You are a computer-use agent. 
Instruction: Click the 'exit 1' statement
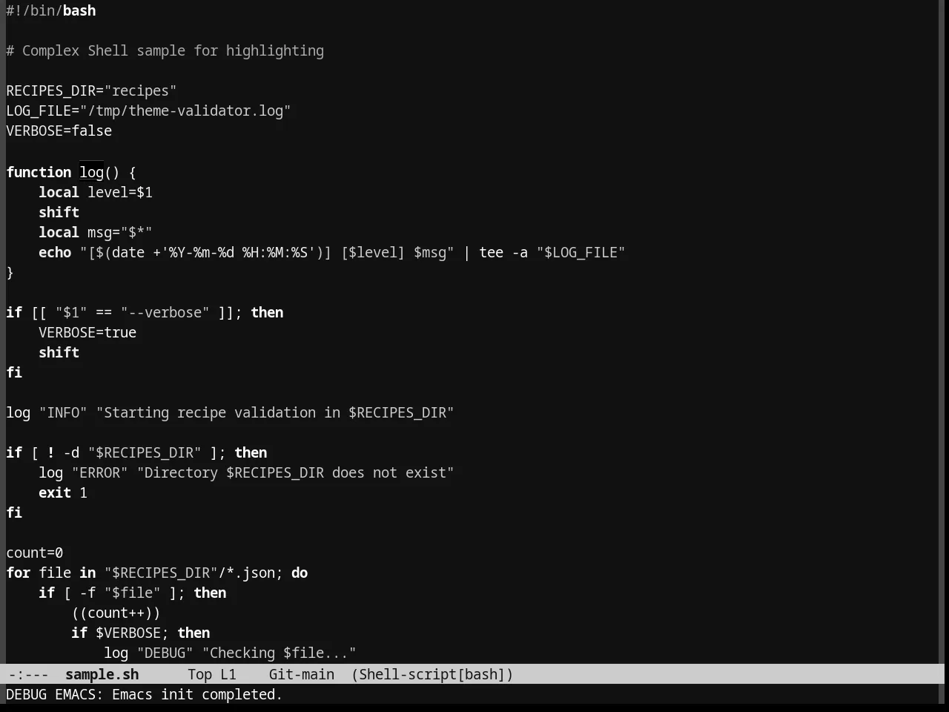(x=63, y=492)
